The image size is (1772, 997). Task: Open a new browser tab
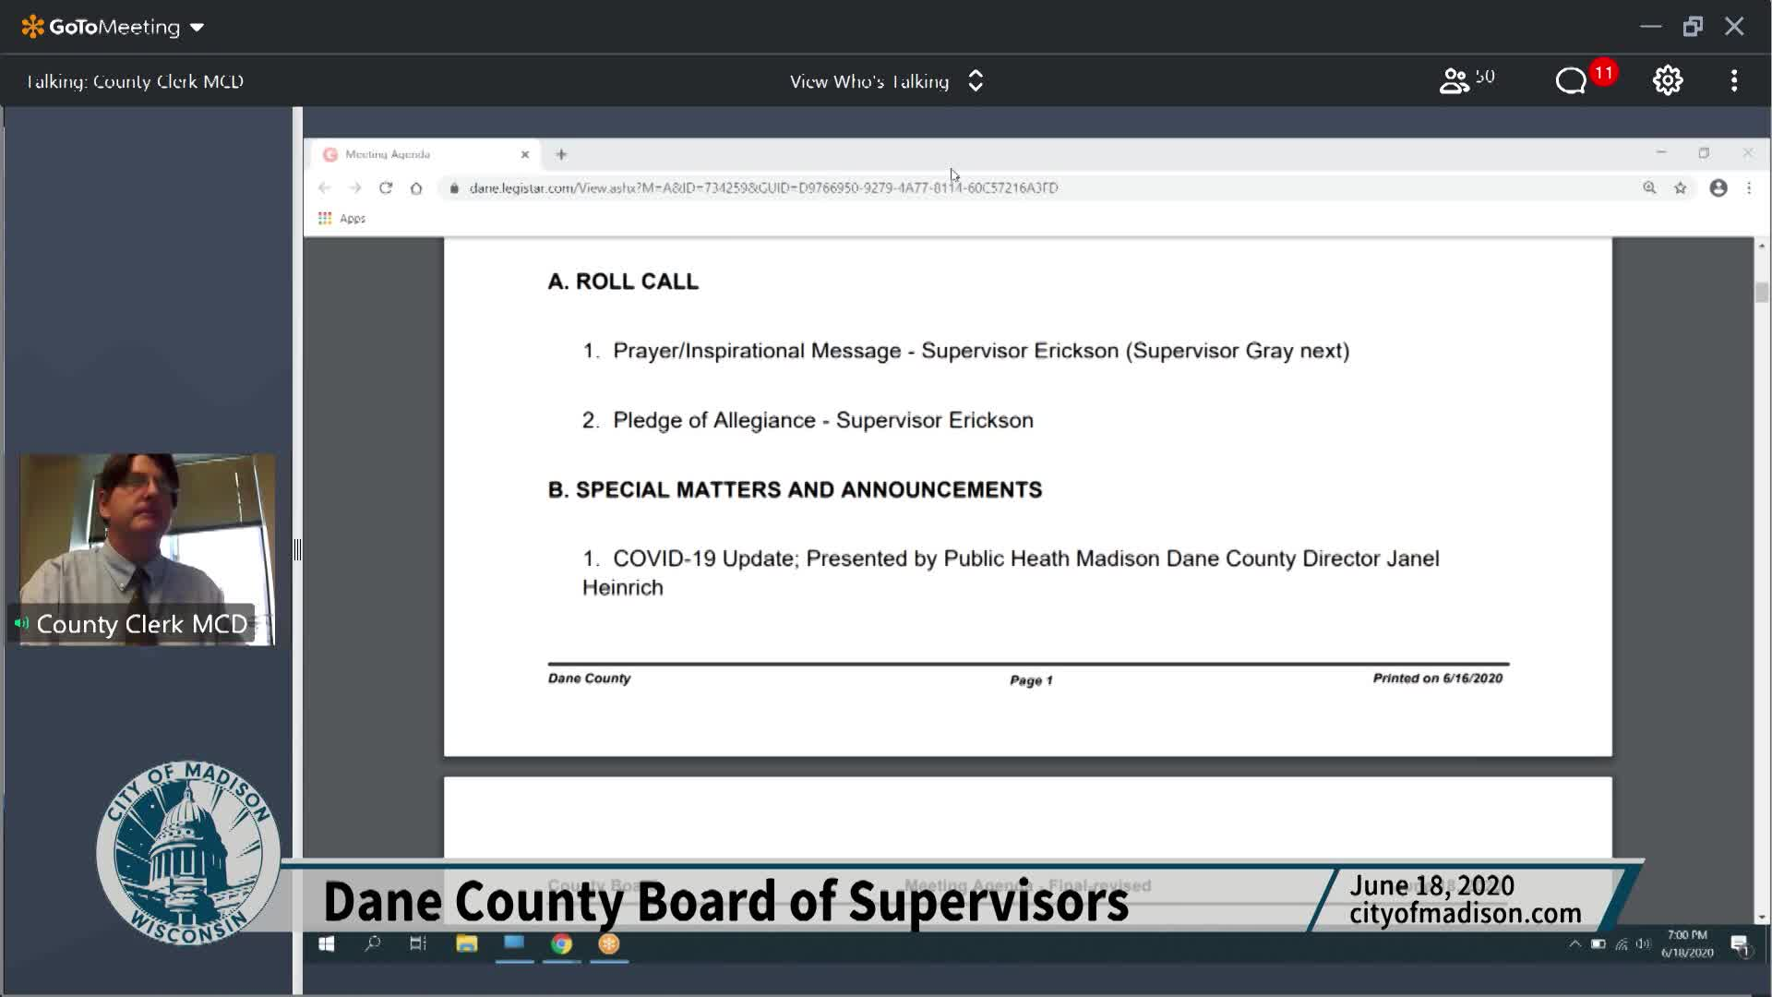pos(561,154)
